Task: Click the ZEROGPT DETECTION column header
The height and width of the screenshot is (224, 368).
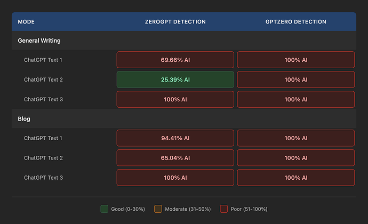Action: (x=175, y=22)
